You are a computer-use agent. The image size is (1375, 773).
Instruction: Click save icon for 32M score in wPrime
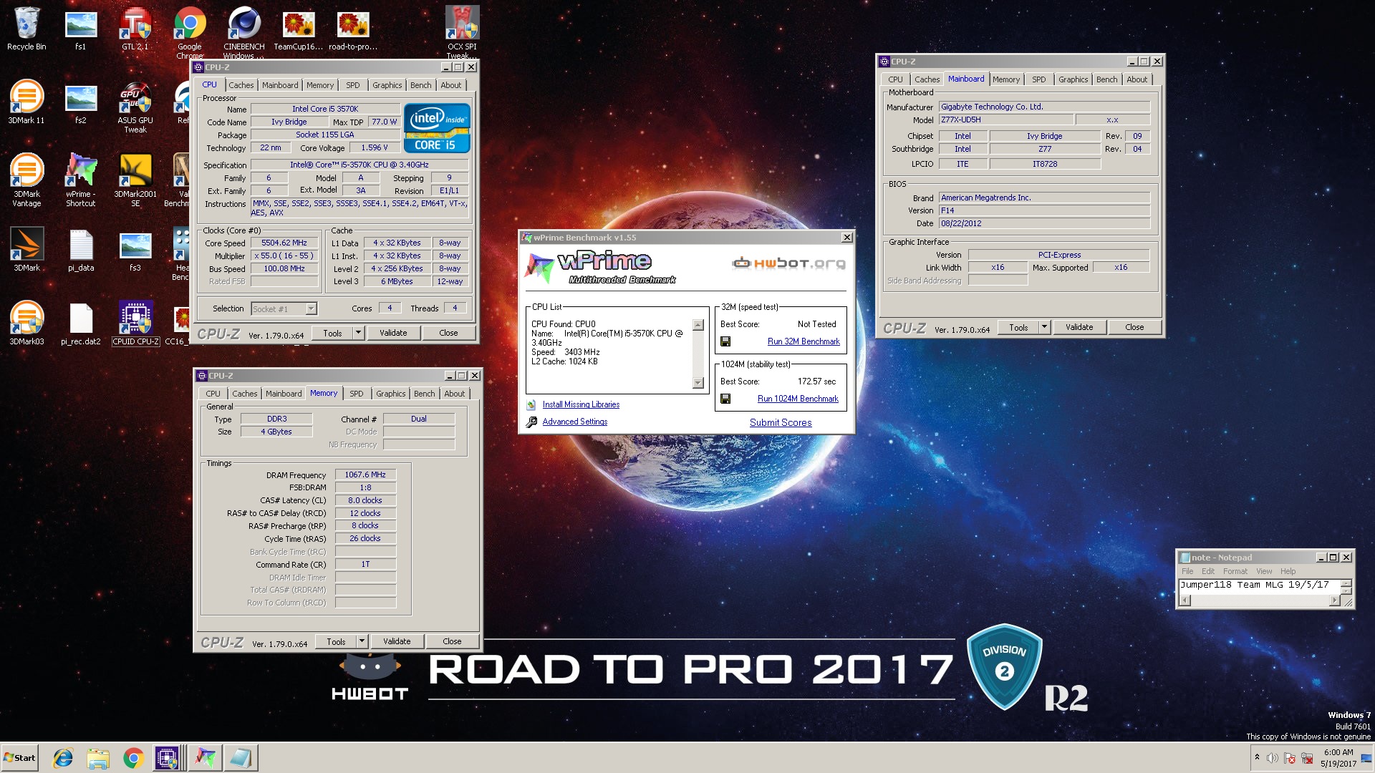pos(725,341)
